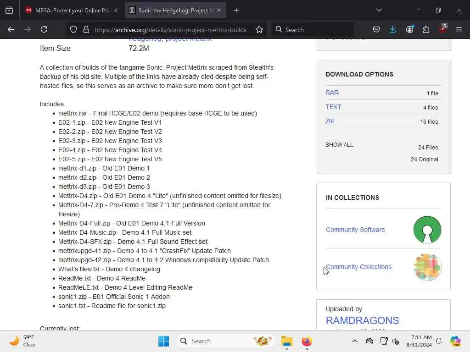Open the ZIP download option

point(330,121)
